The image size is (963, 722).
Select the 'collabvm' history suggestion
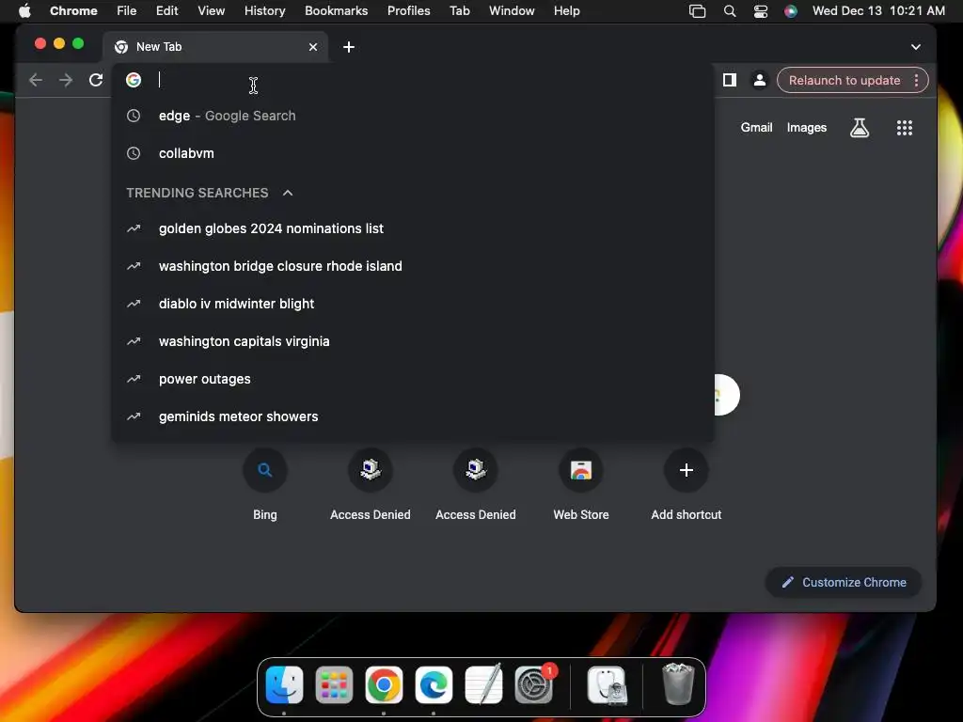click(413, 153)
